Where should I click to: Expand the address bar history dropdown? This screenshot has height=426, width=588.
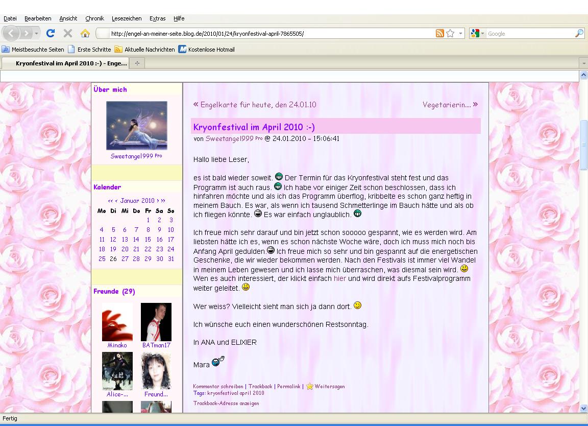tap(461, 34)
